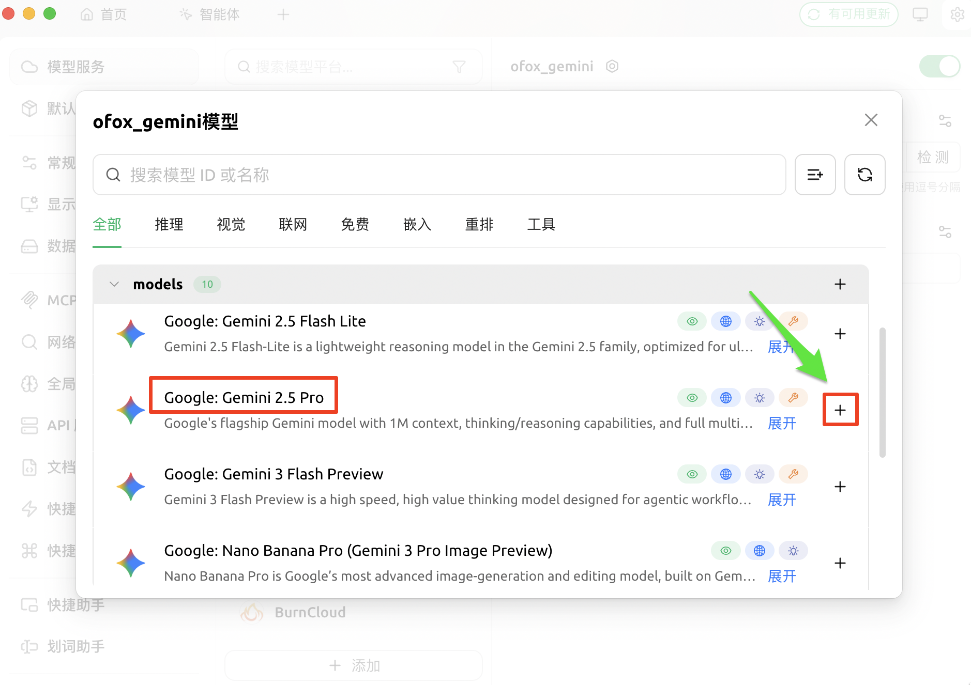Close the ofox_gemini模型 dialog
This screenshot has height=685, width=971.
pos(871,120)
